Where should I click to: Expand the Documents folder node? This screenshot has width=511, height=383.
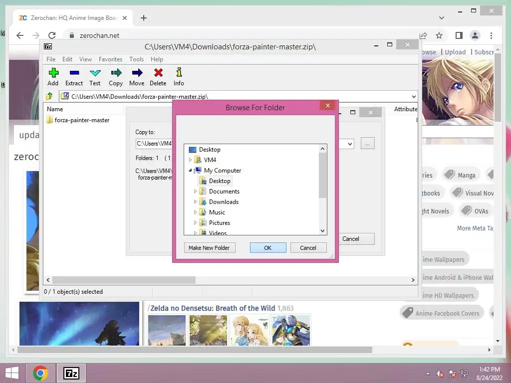(x=195, y=191)
